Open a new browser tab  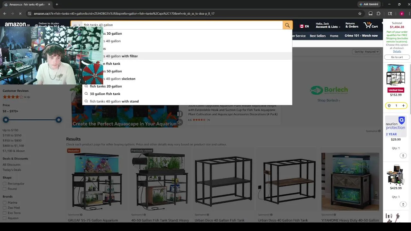click(x=57, y=4)
